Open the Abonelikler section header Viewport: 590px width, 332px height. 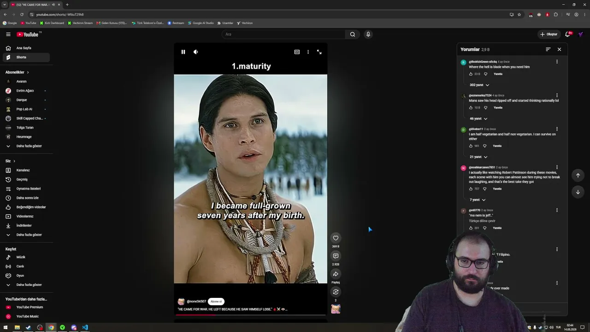17,72
